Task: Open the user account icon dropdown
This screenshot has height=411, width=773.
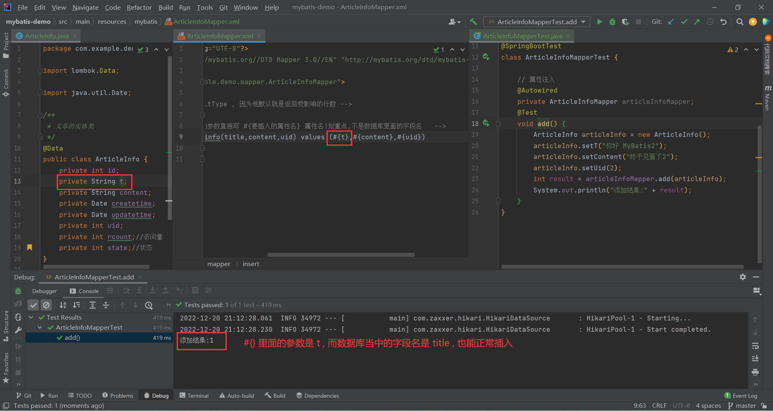Action: point(455,22)
